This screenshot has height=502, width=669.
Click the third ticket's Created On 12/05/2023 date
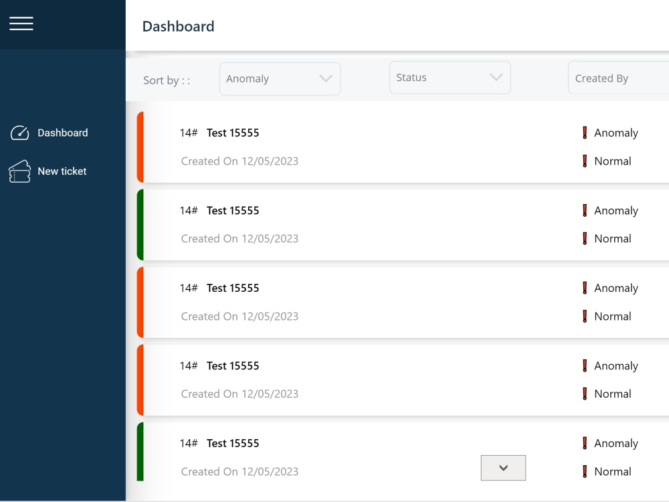point(240,317)
